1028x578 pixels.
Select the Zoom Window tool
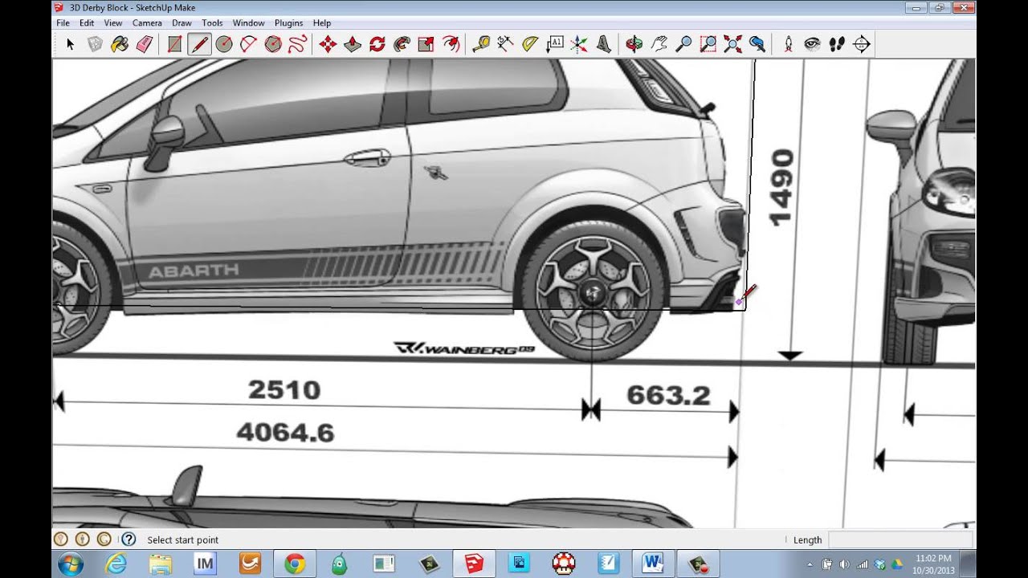(x=708, y=44)
